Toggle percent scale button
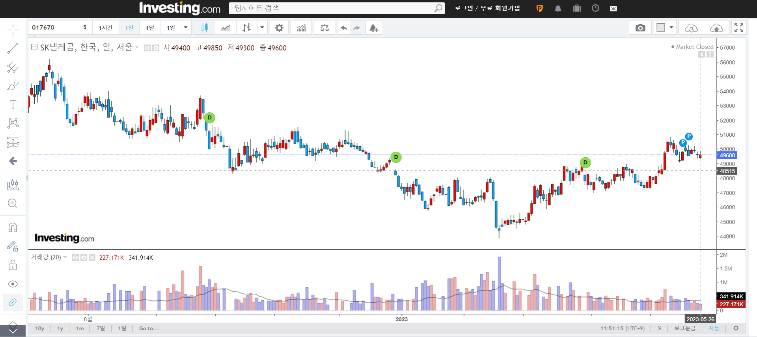This screenshot has height=337, width=757. (x=659, y=328)
